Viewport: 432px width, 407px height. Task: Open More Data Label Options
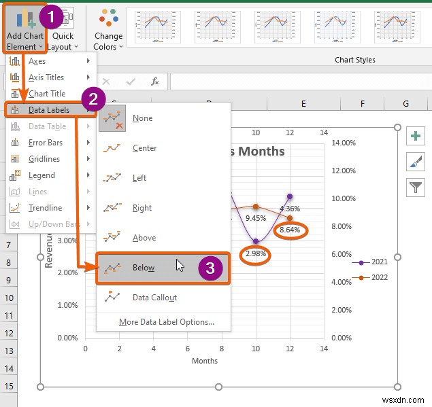coord(167,321)
